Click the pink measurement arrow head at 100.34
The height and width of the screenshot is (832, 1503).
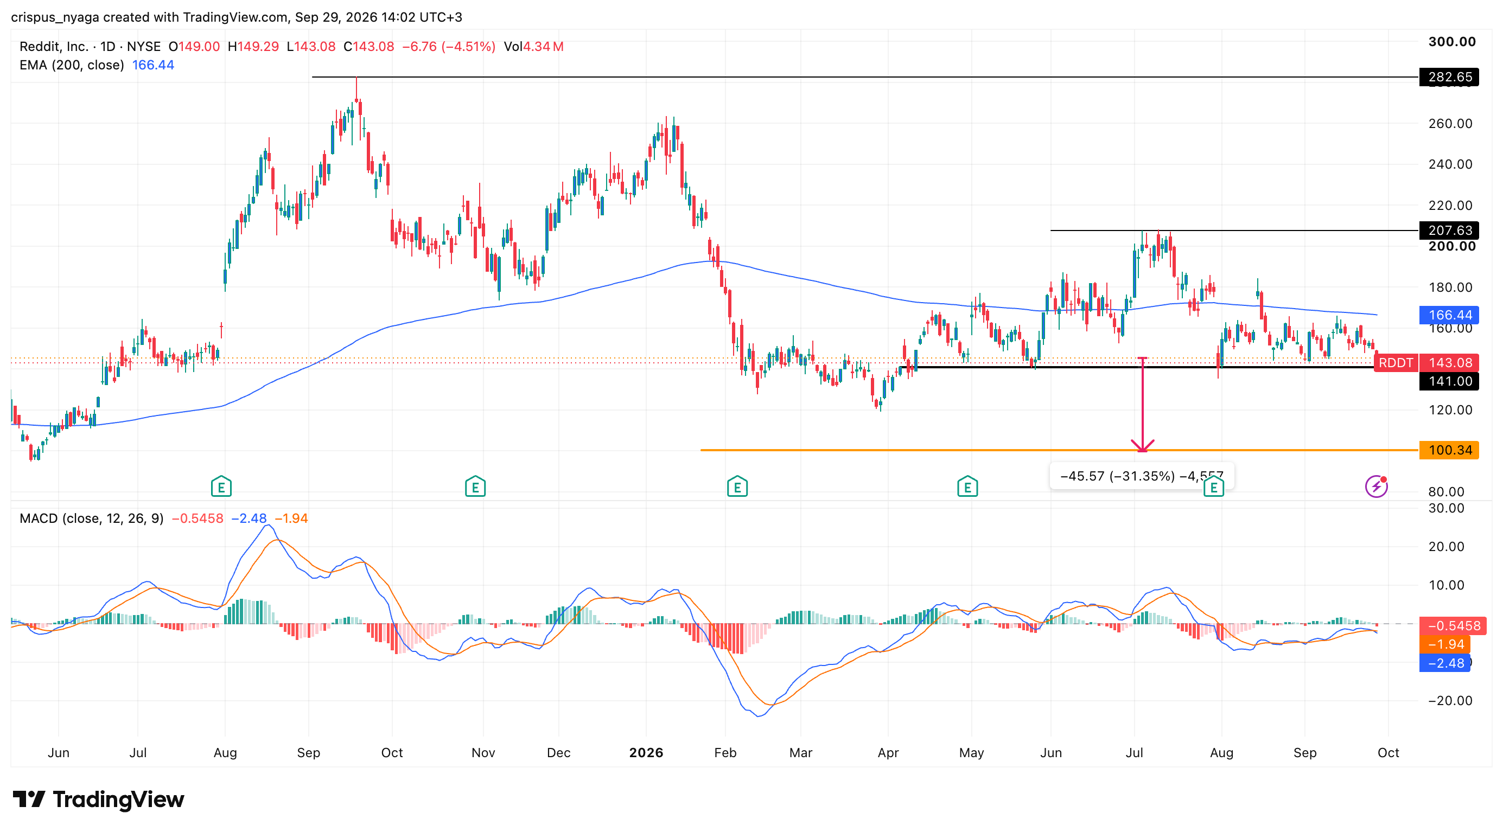1142,446
